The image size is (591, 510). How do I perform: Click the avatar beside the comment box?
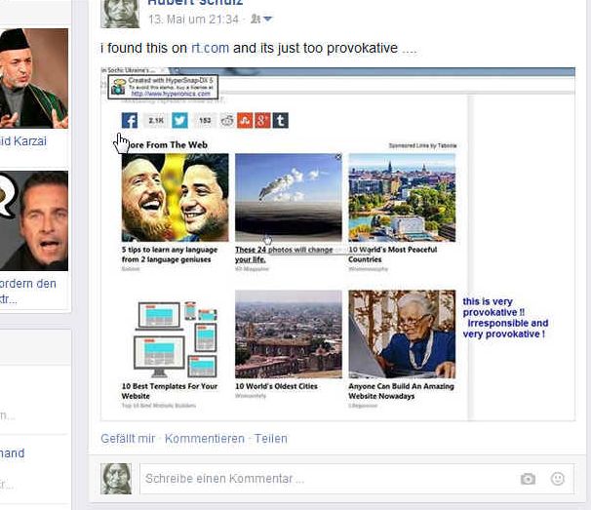(116, 479)
